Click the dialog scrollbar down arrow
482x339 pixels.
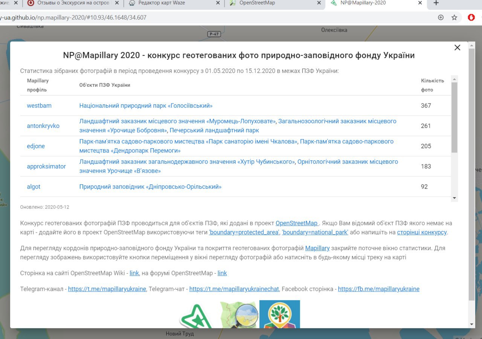pos(472,324)
